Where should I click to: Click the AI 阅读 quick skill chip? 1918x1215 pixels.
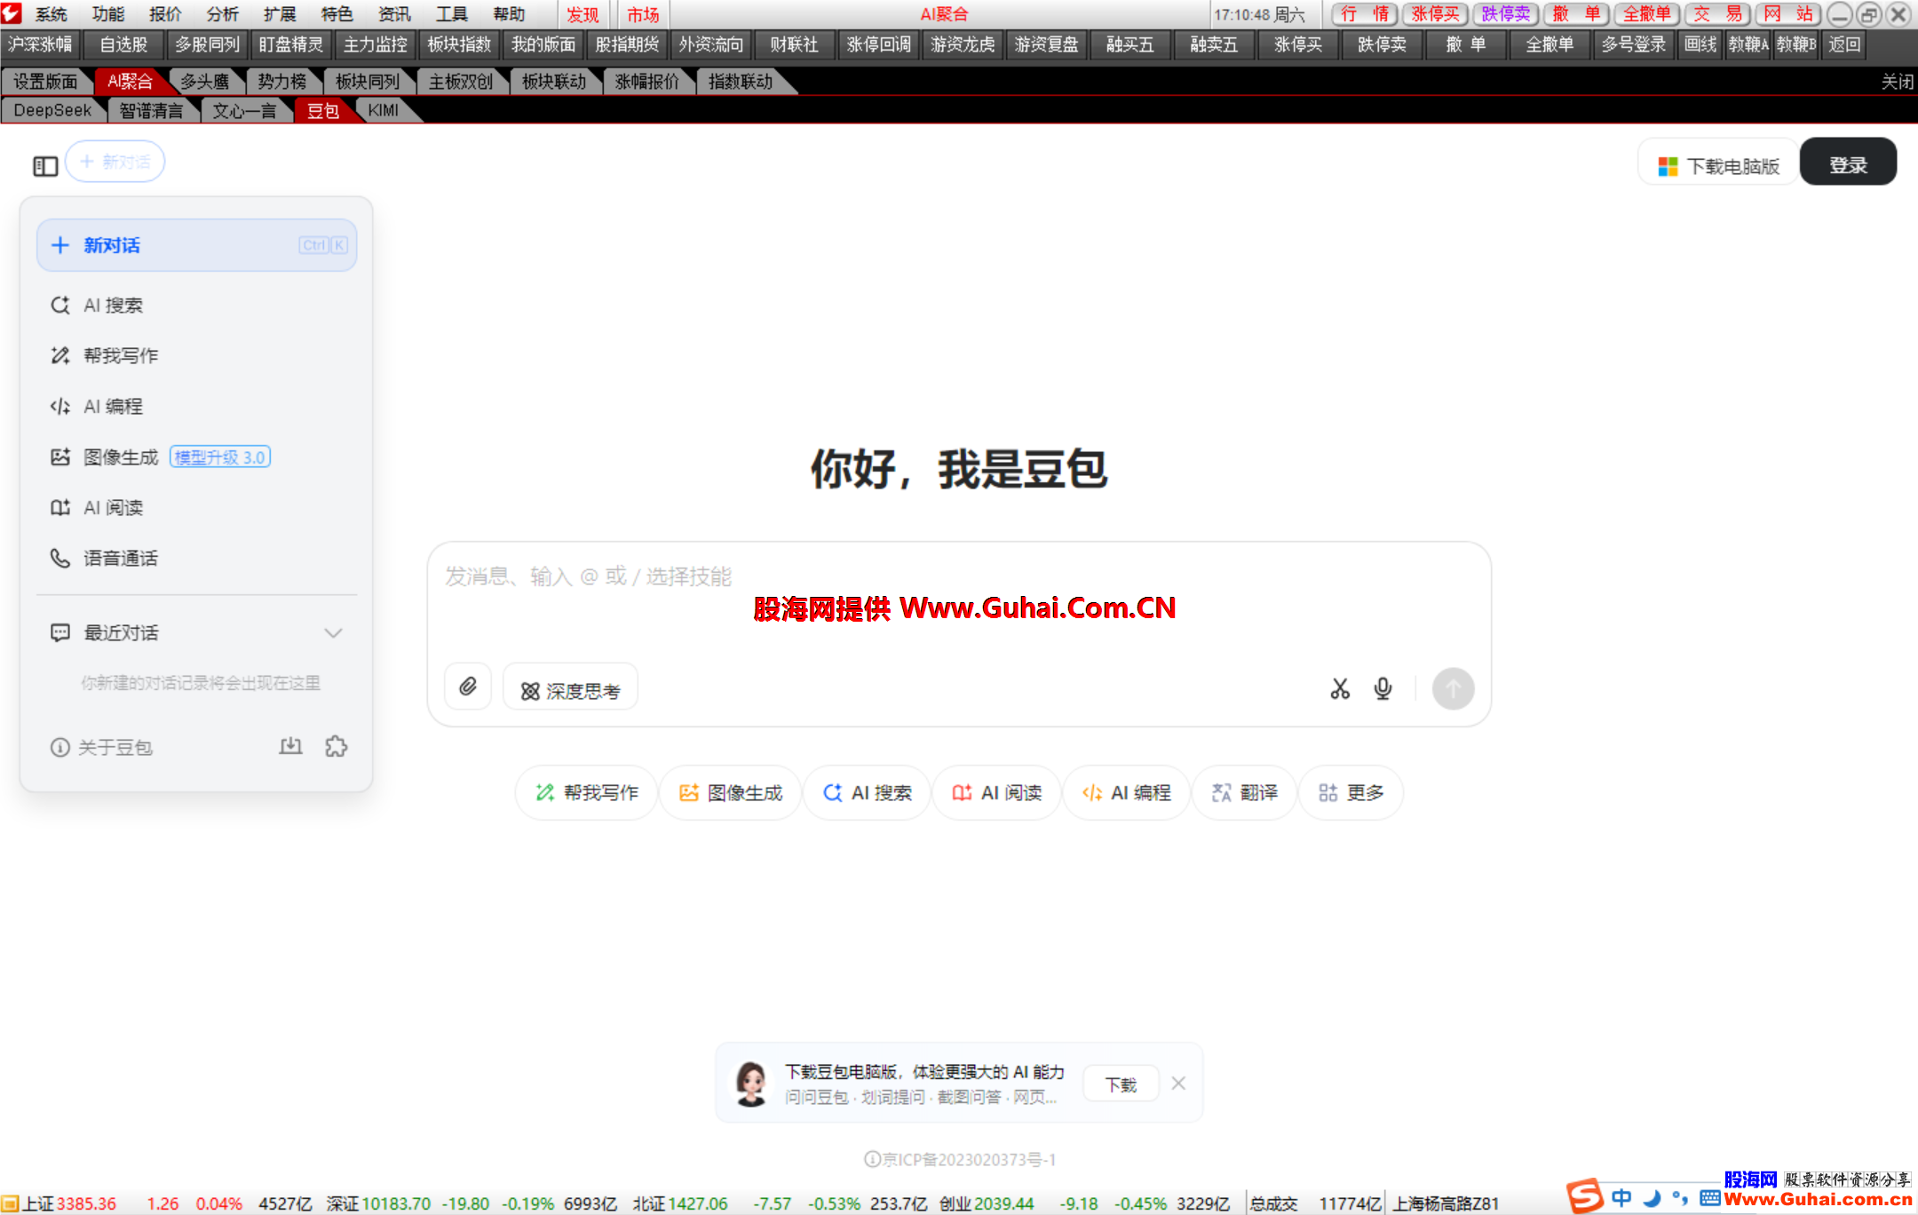997,792
